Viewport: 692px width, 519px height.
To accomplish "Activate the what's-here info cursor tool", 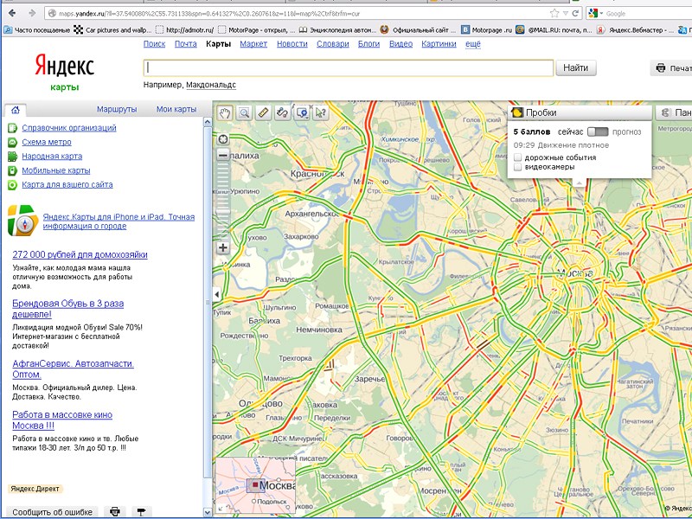I will [x=321, y=113].
